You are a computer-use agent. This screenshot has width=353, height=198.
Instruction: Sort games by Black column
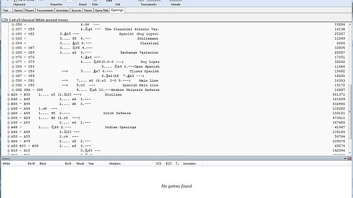51,164
